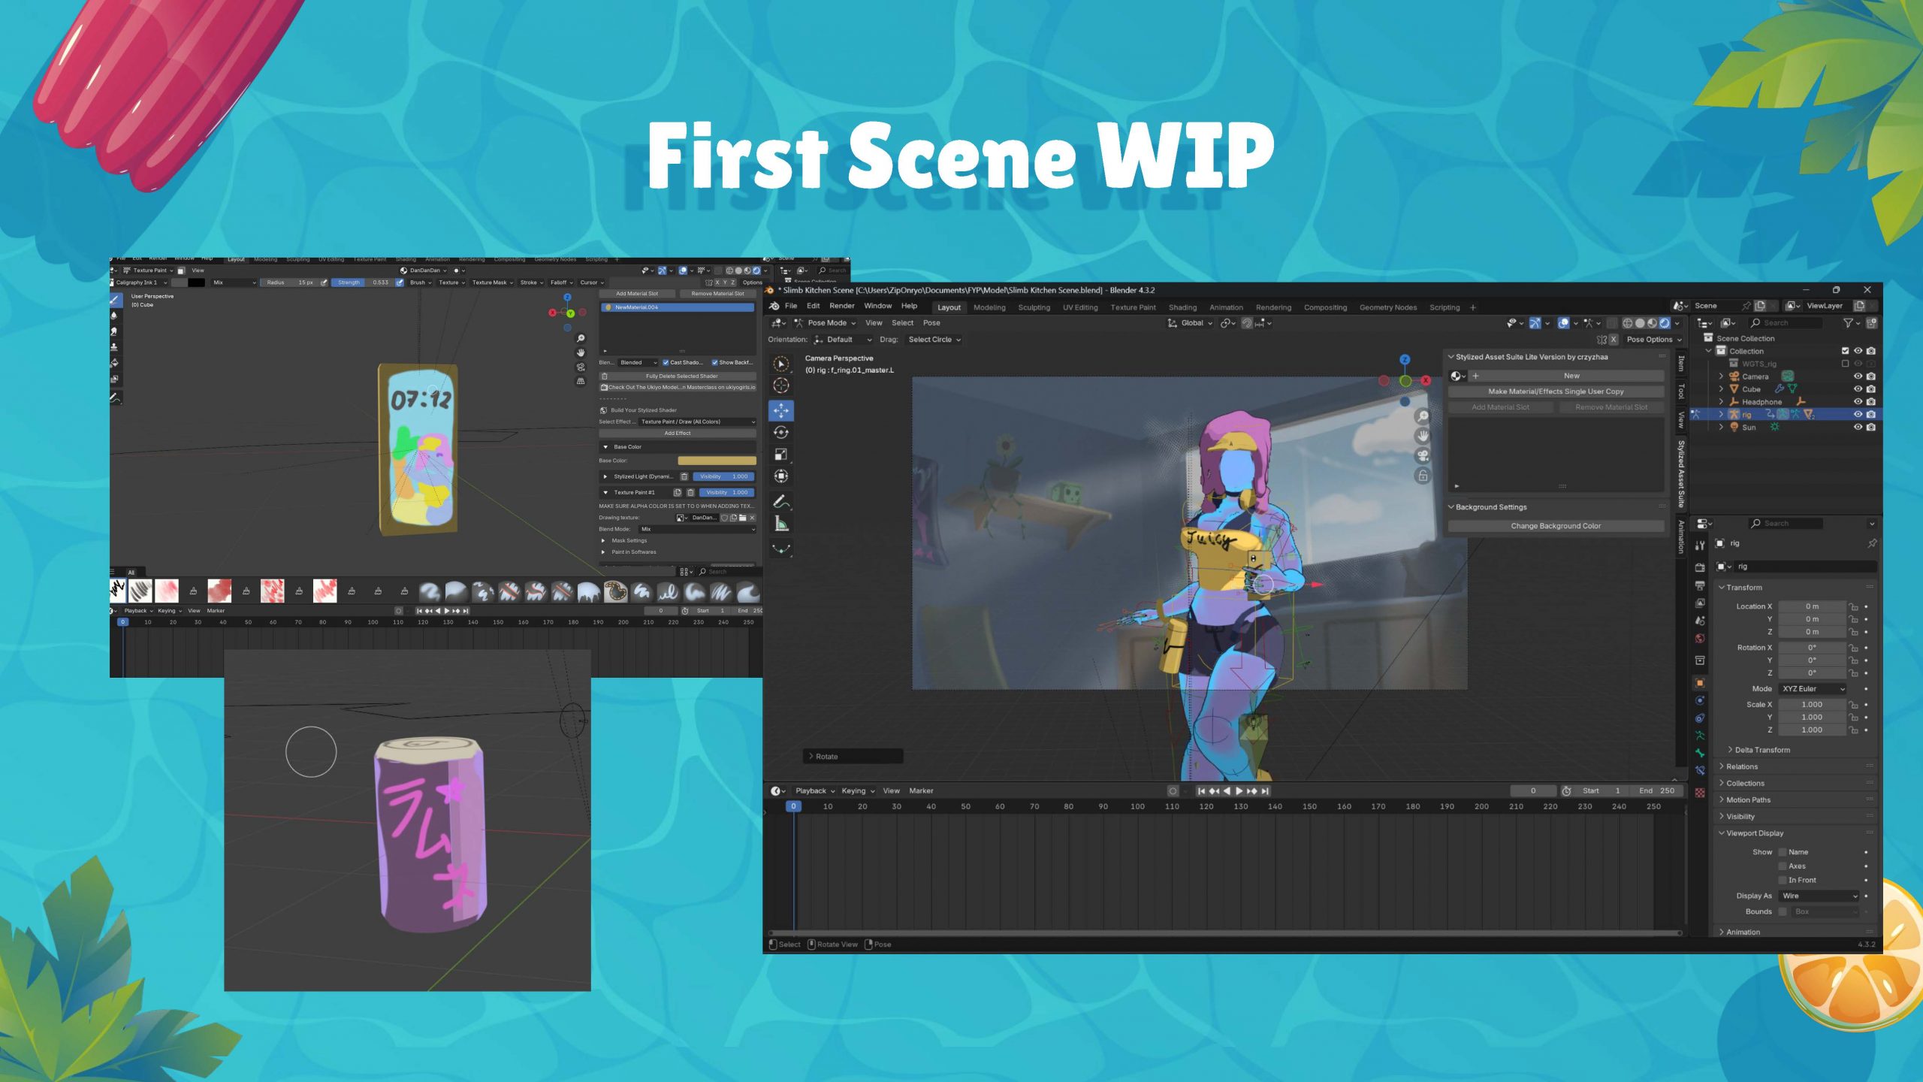Image resolution: width=1923 pixels, height=1082 pixels.
Task: Toggle camera view icon in the pose viewport
Action: pos(1423,456)
